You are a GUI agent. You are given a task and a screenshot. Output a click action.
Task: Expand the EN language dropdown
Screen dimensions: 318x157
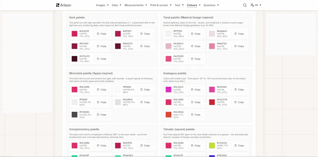(x=258, y=5)
